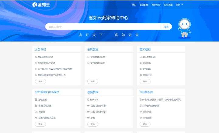Open the 图文教程 section heading
The width and height of the screenshot is (219, 133).
pos(145,49)
